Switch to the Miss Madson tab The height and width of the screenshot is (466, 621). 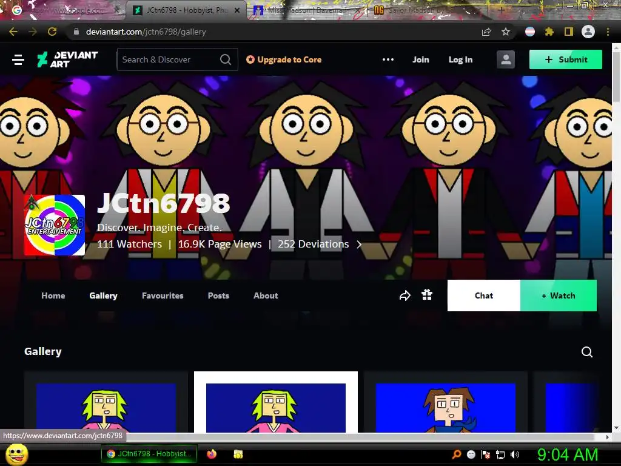coord(305,10)
